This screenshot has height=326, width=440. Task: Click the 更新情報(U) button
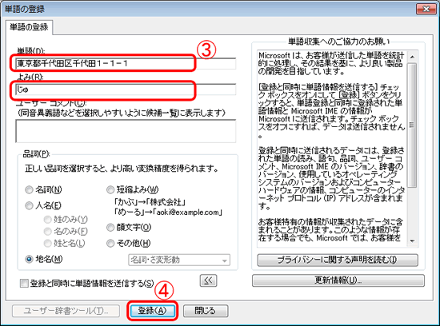coord(338,280)
